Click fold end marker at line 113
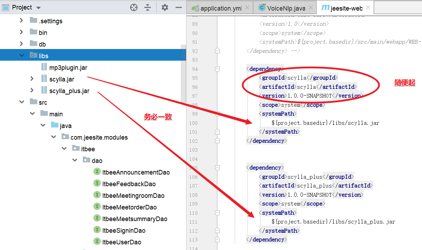Screen dimensions: 422x250 tap(218, 239)
